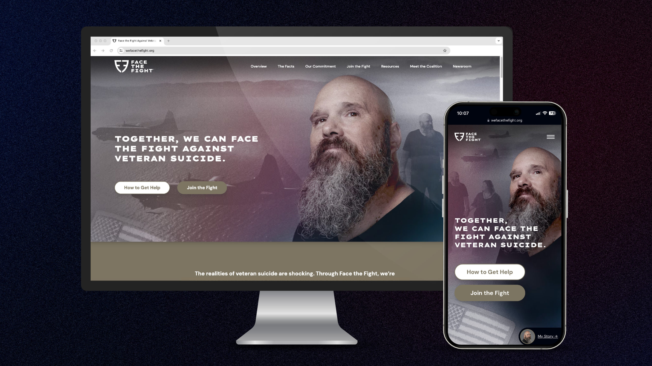Click the Join the Fight button
This screenshot has width=652, height=366.
click(201, 187)
